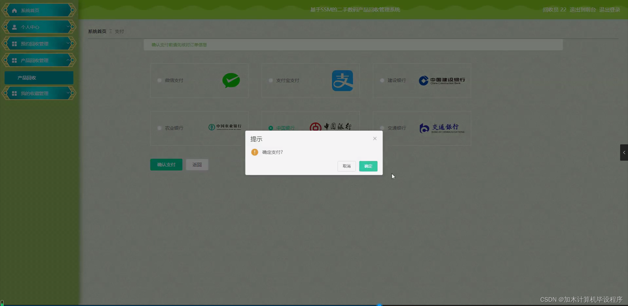Click the Bank of Communications logo

coord(442,128)
